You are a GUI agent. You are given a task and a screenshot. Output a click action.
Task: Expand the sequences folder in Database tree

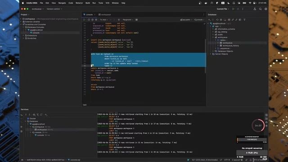tap(216, 49)
